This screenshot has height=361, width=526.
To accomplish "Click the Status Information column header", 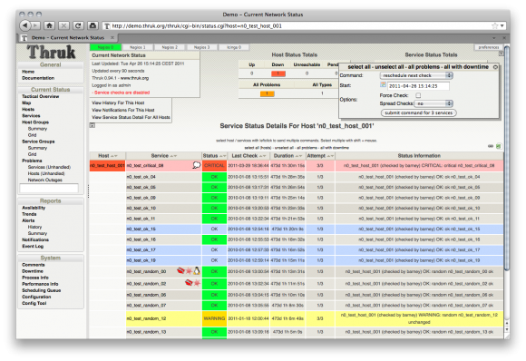I will 419,156.
